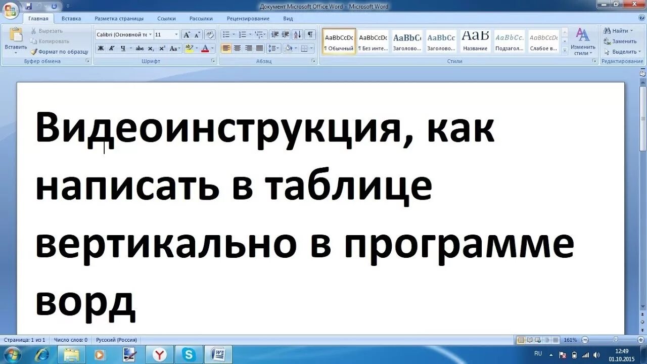Viewport: 647px width, 364px height.
Task: Justify text alignment
Action: pyautogui.click(x=259, y=49)
